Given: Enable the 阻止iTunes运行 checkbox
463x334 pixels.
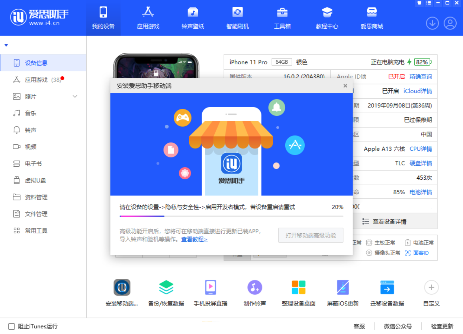Looking at the screenshot, I should pyautogui.click(x=11, y=326).
